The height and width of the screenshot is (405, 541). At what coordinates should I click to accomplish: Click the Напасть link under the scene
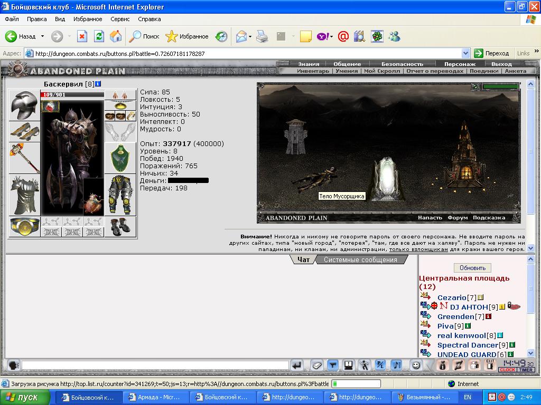coord(430,218)
